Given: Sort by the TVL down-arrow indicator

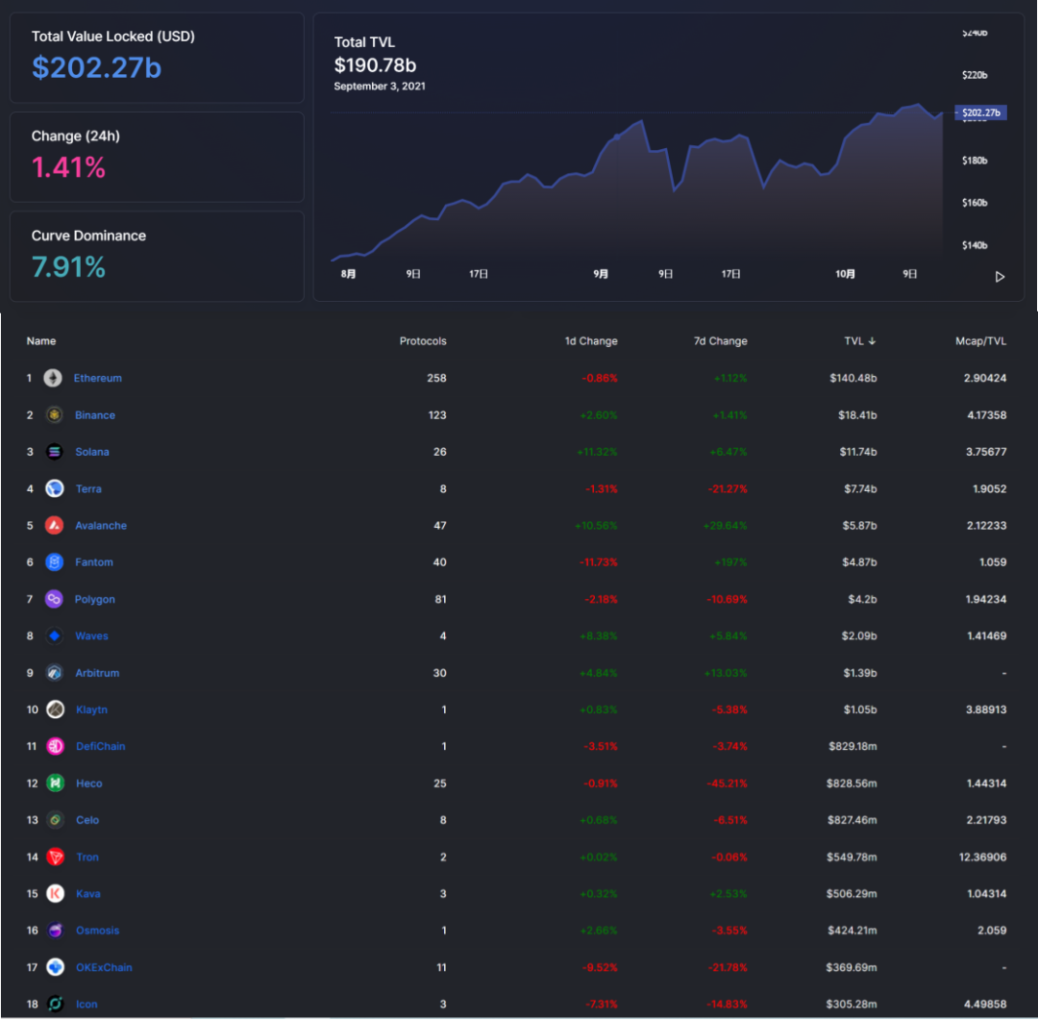Looking at the screenshot, I should pyautogui.click(x=872, y=341).
